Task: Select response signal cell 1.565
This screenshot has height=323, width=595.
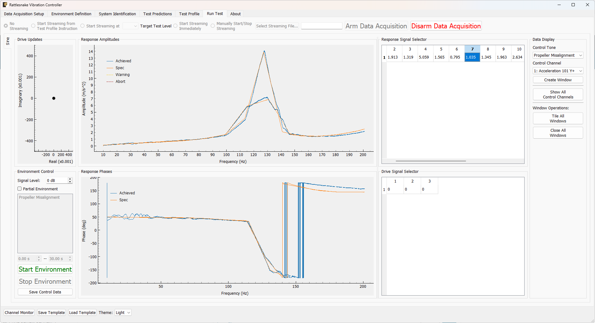Action: [x=441, y=57]
